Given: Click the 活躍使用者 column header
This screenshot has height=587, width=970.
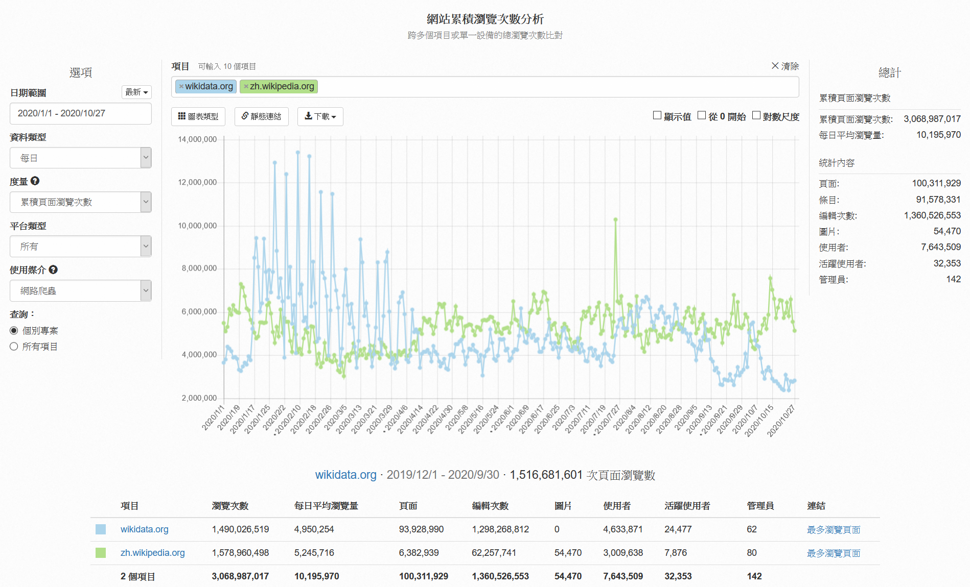Looking at the screenshot, I should [x=687, y=506].
